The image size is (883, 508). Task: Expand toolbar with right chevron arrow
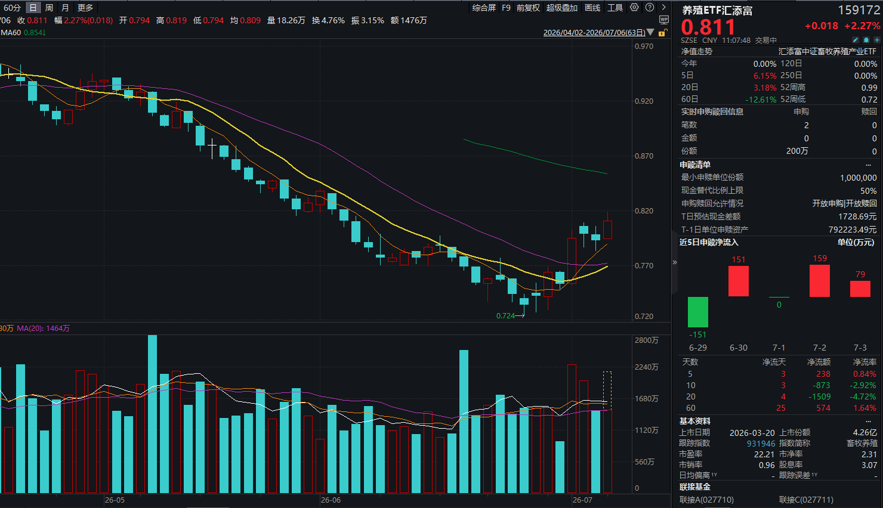(x=663, y=8)
